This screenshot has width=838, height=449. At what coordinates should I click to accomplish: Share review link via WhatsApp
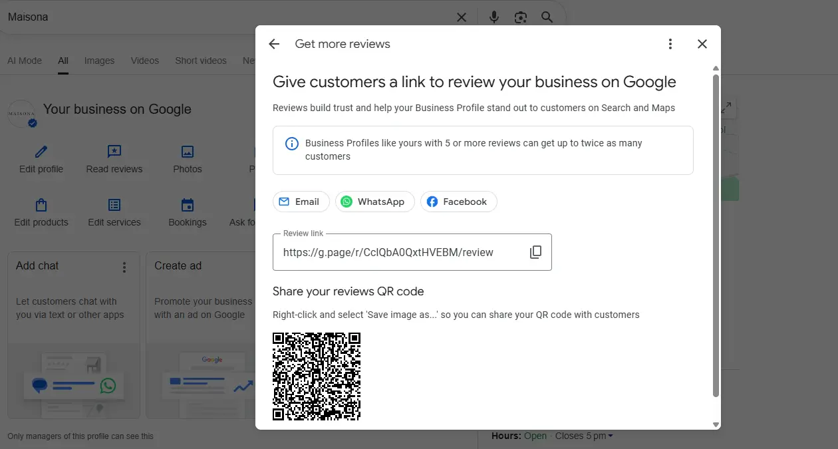click(374, 202)
